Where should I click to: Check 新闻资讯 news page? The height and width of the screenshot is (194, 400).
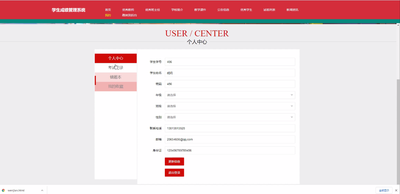pos(292,9)
